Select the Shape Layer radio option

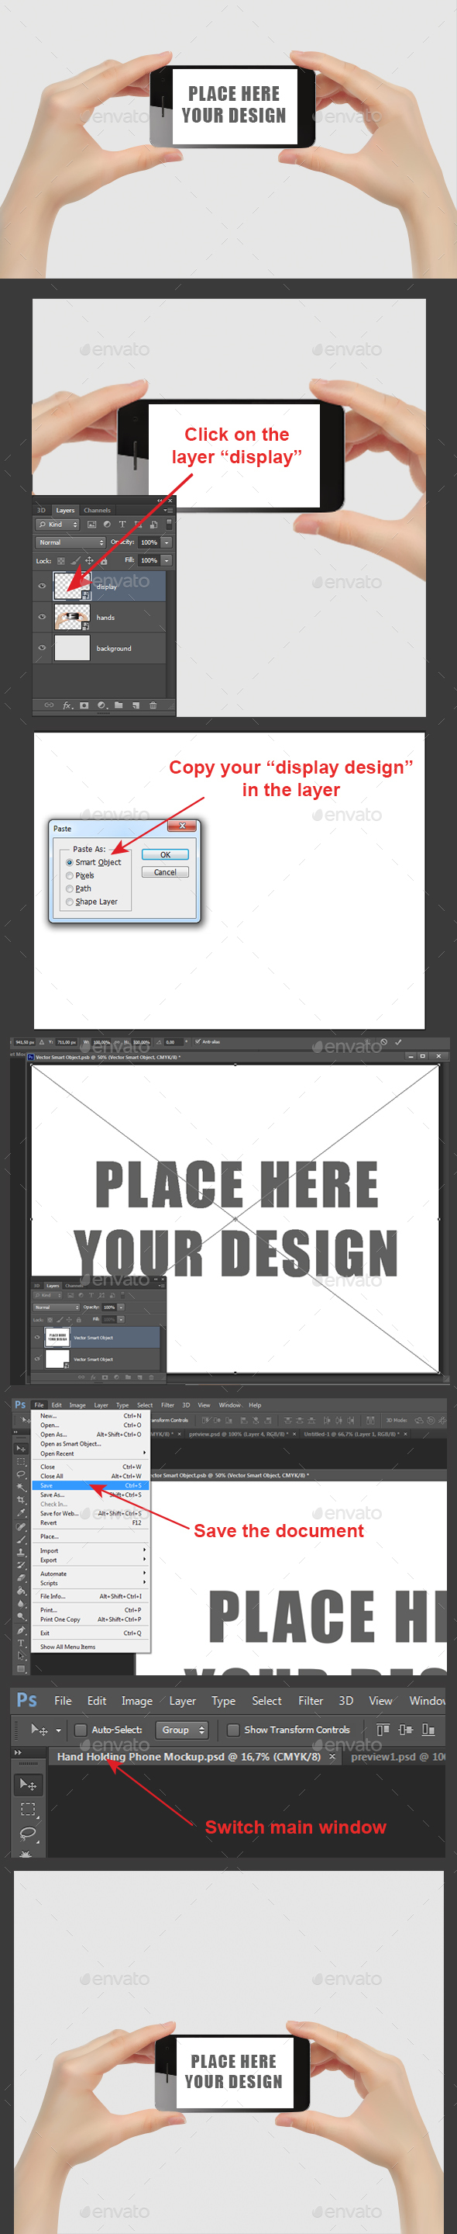click(x=91, y=902)
